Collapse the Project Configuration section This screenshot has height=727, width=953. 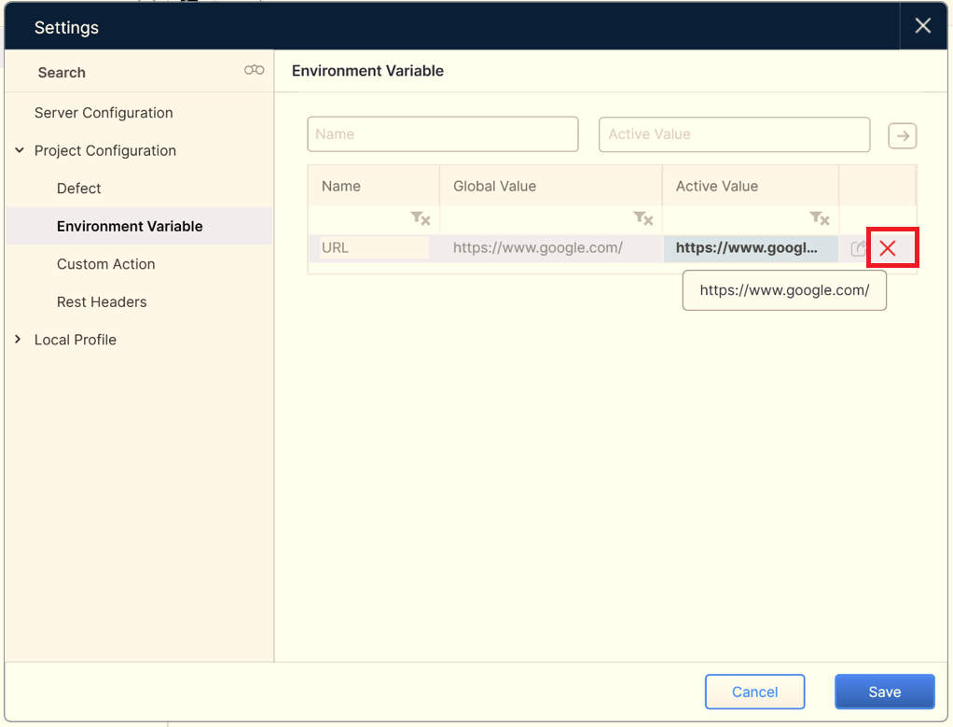tap(20, 150)
